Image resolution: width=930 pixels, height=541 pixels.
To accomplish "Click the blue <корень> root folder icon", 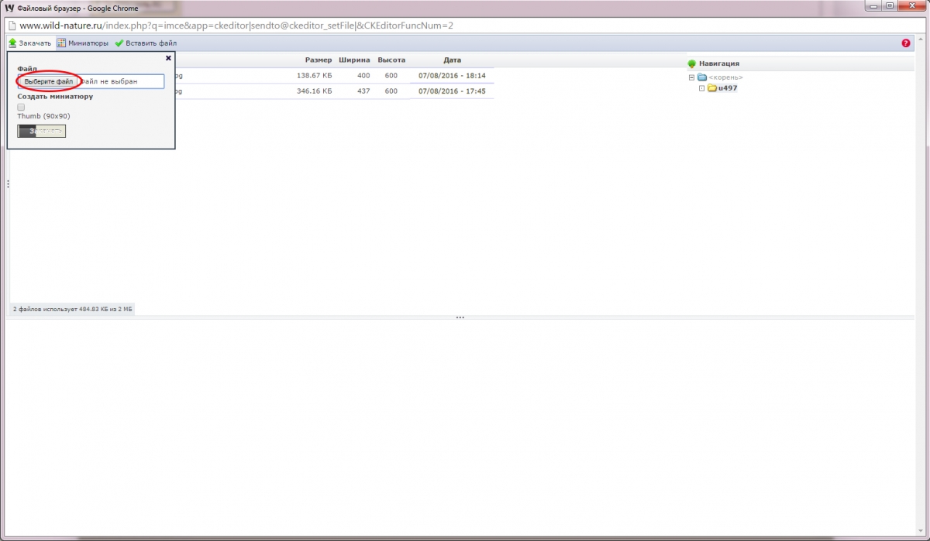I will click(701, 77).
